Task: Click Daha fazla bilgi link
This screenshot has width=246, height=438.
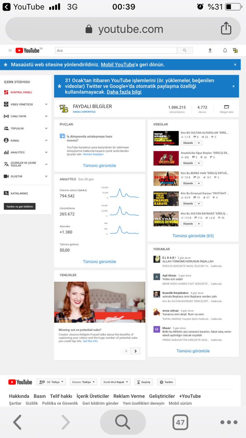Action: [x=124, y=92]
